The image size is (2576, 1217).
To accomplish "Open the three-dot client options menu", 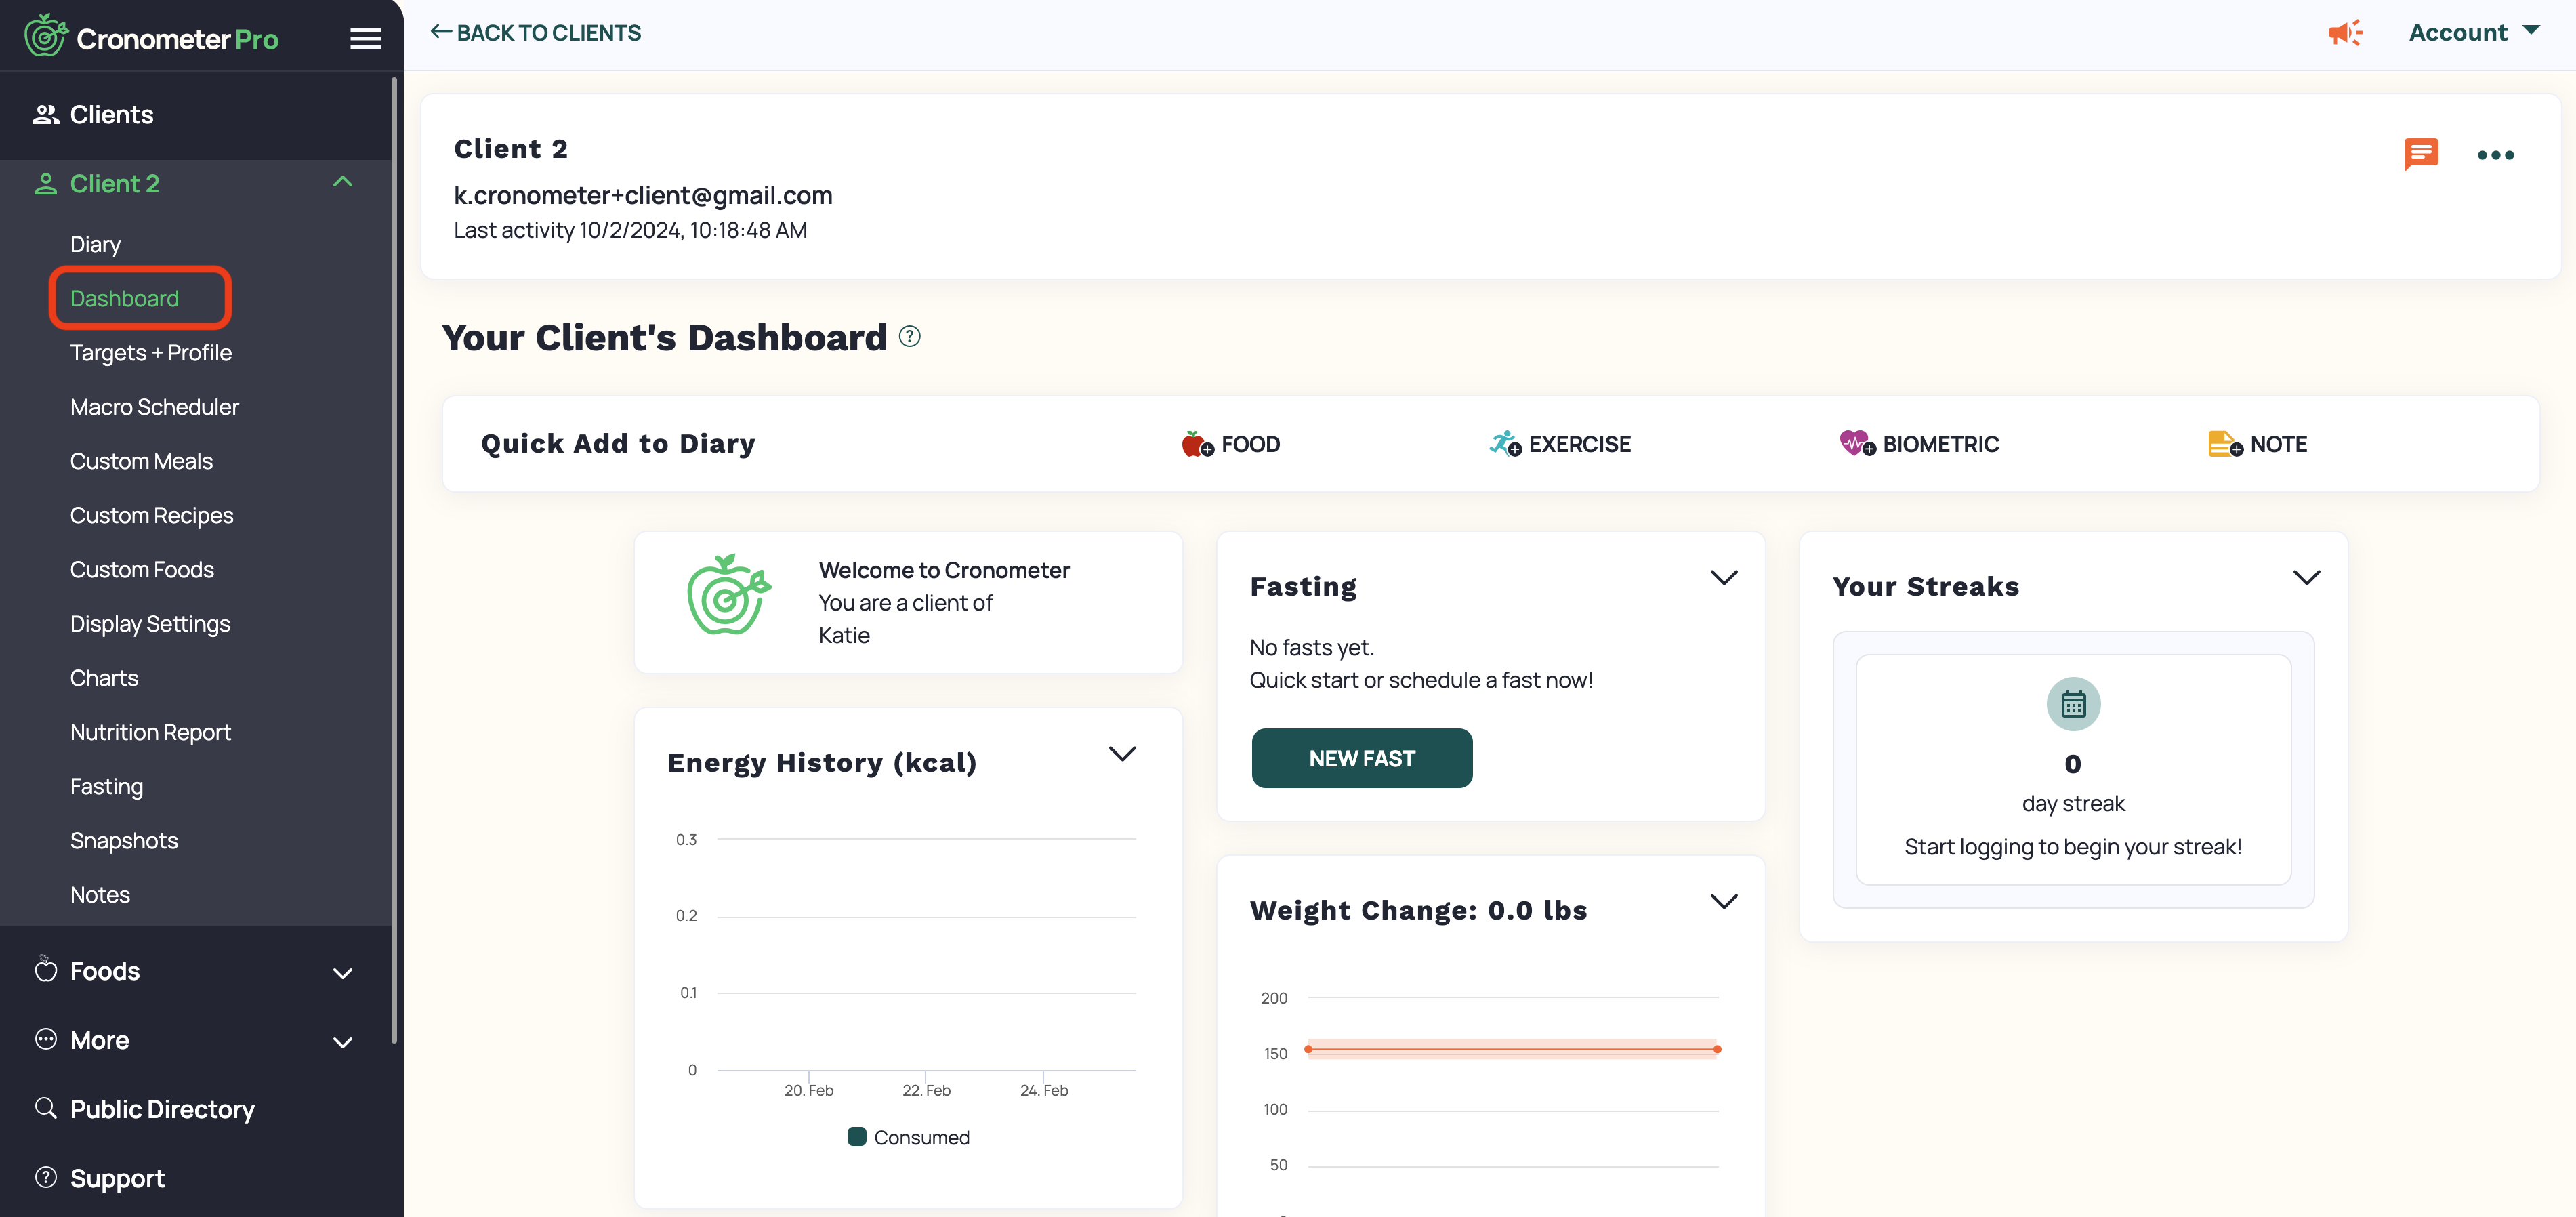I will click(2495, 155).
